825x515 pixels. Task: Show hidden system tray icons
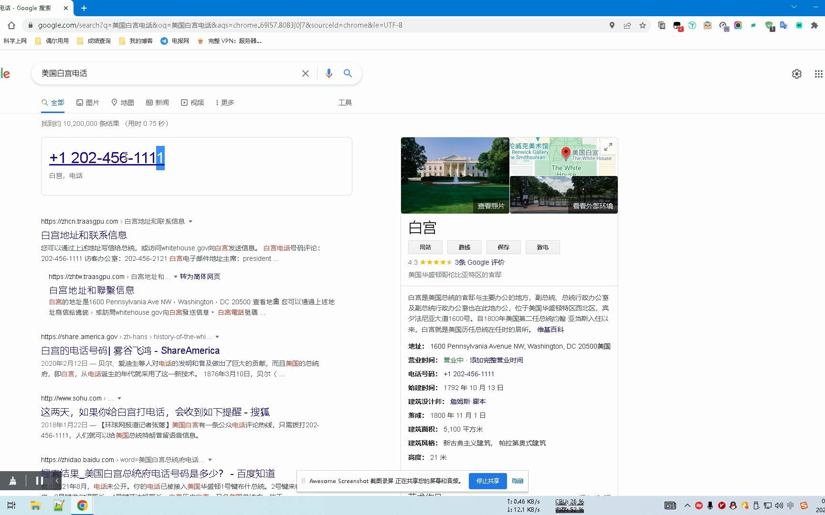(x=687, y=505)
